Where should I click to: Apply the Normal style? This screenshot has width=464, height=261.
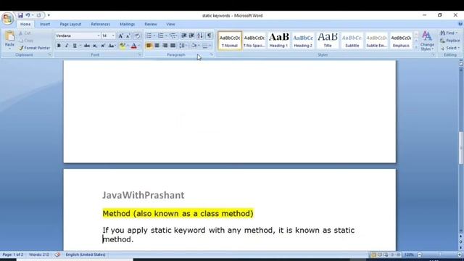230,41
